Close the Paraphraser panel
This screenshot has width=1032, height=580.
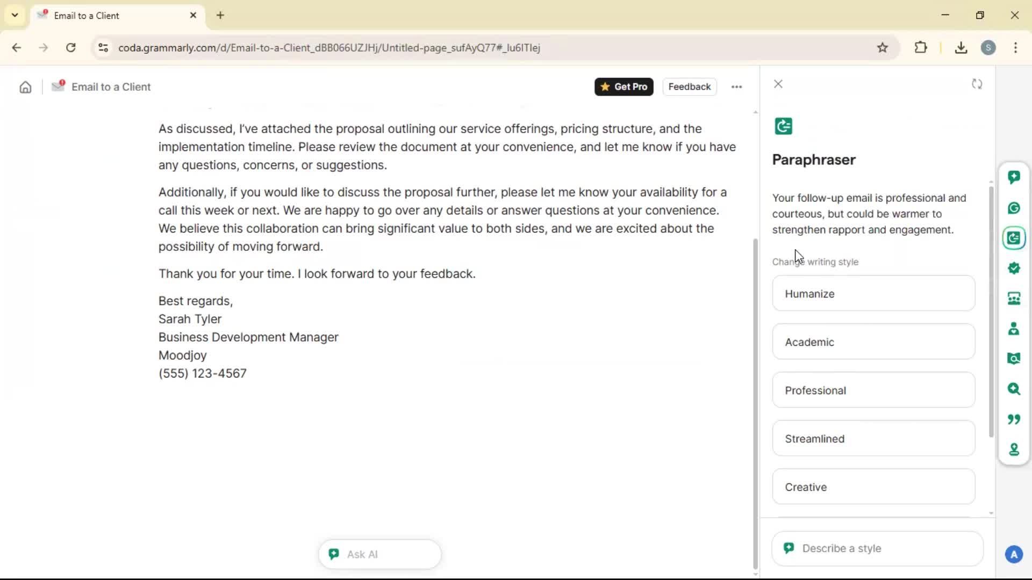778,84
